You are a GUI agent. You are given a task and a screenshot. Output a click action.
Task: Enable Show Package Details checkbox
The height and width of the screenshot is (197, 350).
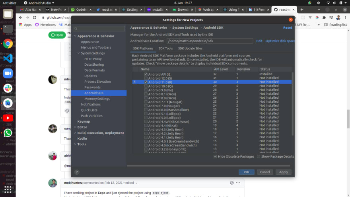click(x=259, y=156)
